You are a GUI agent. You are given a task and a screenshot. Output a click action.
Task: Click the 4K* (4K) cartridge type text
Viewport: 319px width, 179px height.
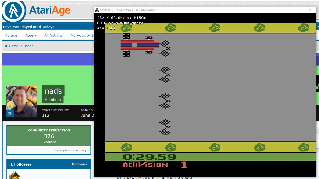coord(106,28)
